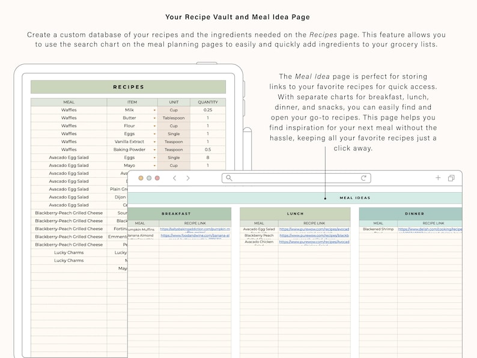The width and height of the screenshot is (477, 358).
Task: Open the purewow link for Avocado Egg Salad
Action: point(314,229)
